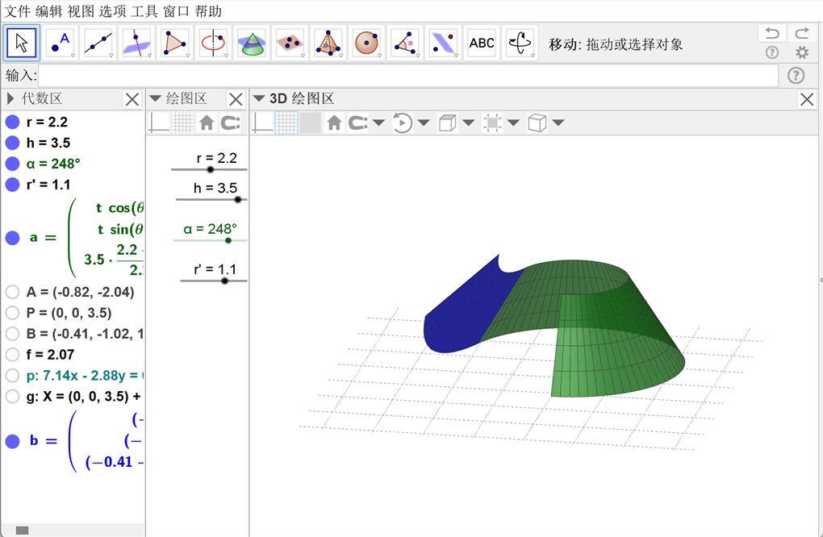
Task: Open the settings gear icon
Action: [x=801, y=53]
